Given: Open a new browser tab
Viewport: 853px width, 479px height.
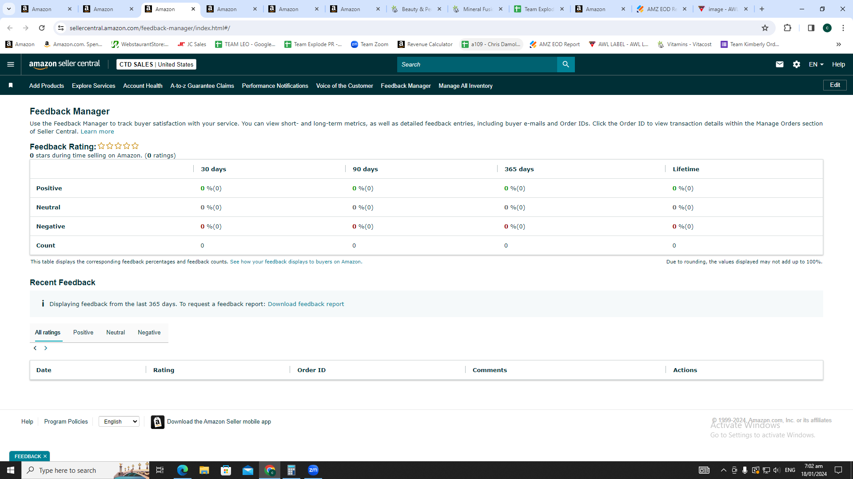Looking at the screenshot, I should click(x=762, y=9).
